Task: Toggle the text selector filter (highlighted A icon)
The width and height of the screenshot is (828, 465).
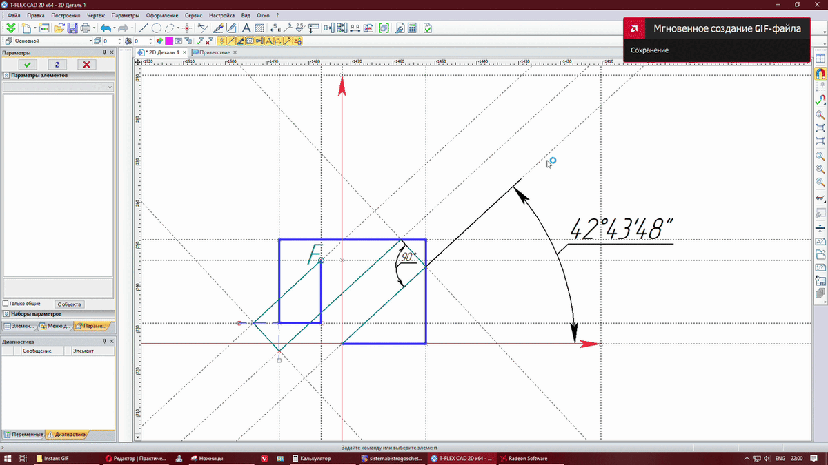Action: [270, 41]
